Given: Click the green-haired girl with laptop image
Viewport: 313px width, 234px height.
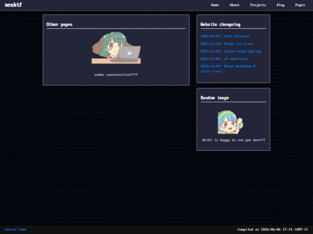Looking at the screenshot, I should (116, 48).
